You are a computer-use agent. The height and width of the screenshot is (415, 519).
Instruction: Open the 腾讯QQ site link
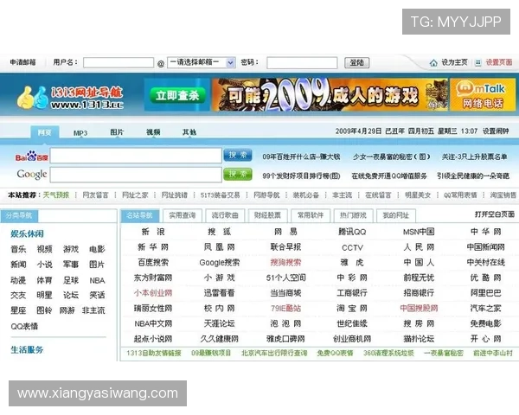[x=352, y=232]
